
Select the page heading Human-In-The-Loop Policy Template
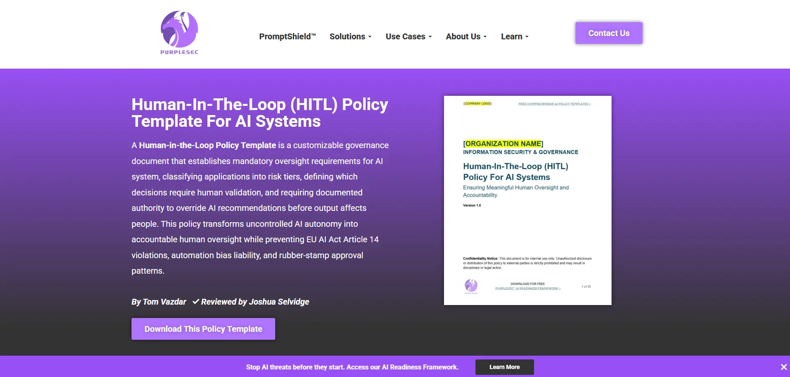tap(260, 113)
